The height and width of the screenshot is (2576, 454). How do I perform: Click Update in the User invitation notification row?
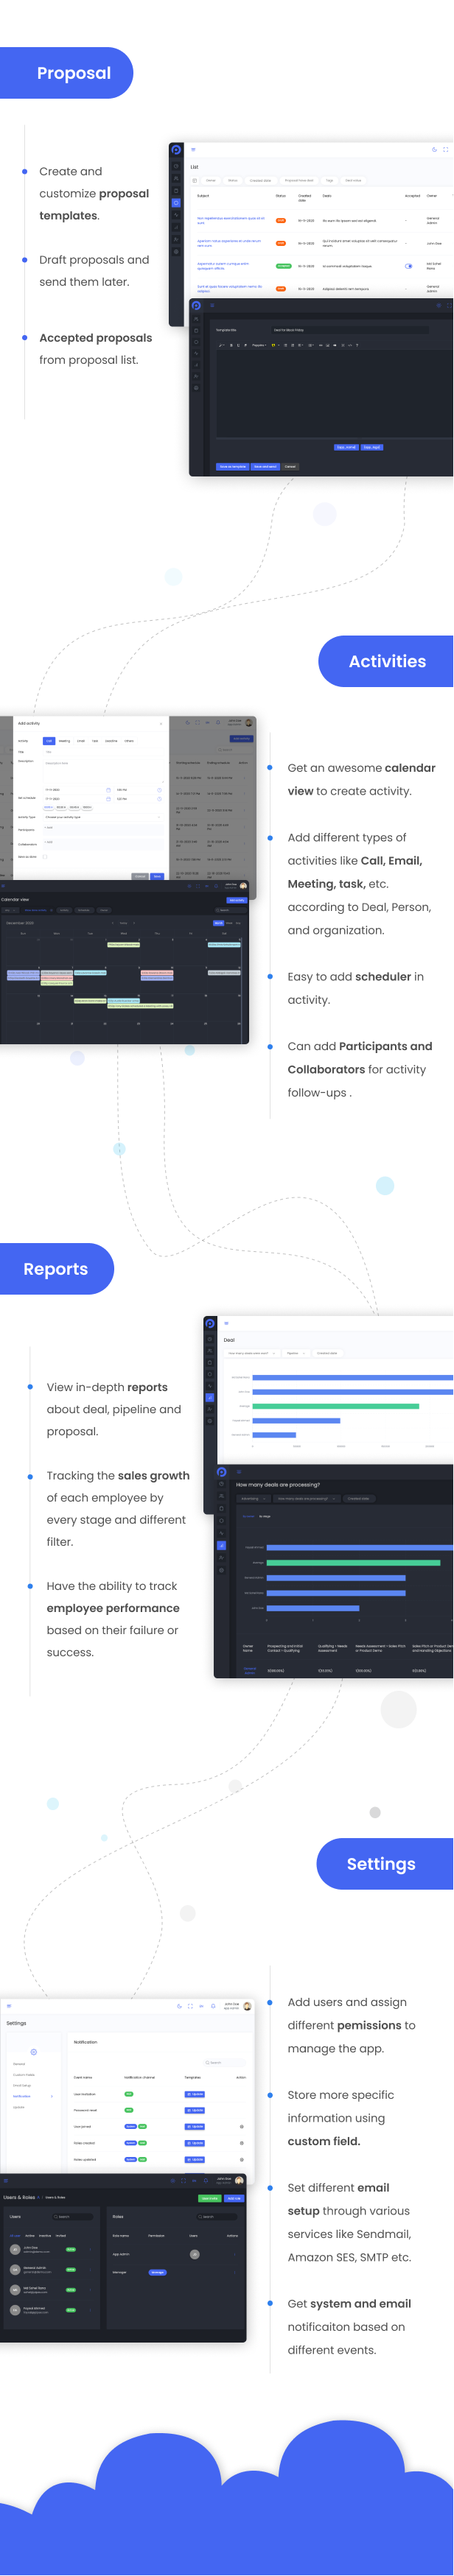click(x=195, y=2095)
